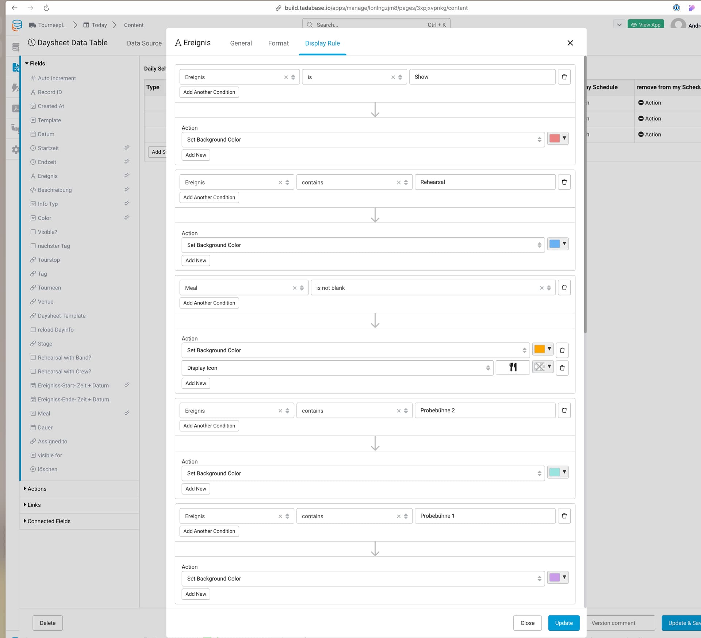
Task: Remove the Meal 'is not blank' rule via trash icon
Action: point(564,288)
